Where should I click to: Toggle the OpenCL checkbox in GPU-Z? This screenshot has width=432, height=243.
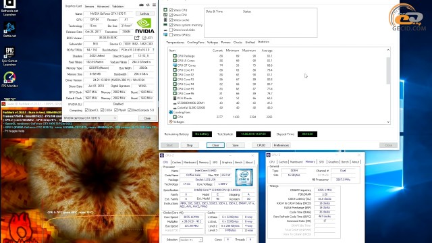tap(86, 110)
